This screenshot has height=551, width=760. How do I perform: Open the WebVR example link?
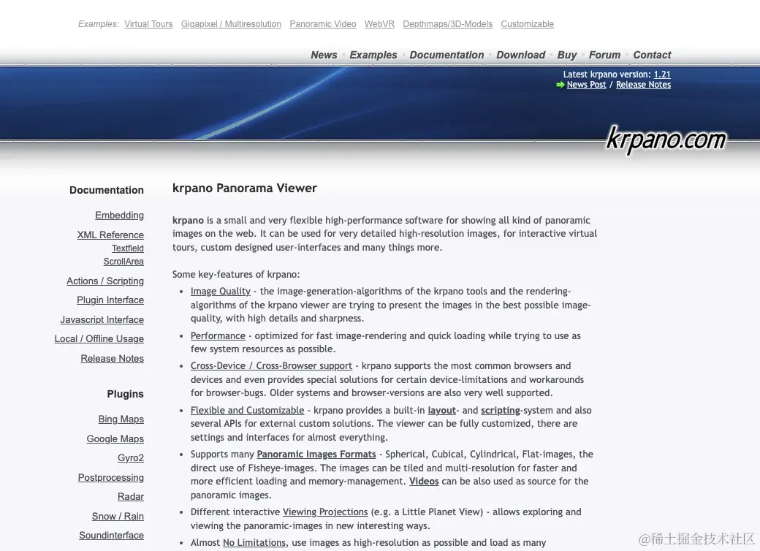click(379, 24)
